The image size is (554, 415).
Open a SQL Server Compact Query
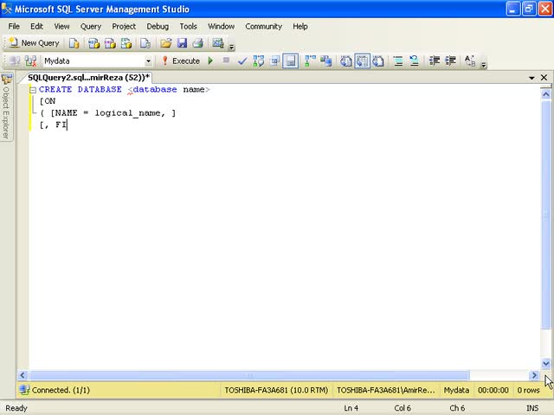tap(145, 43)
